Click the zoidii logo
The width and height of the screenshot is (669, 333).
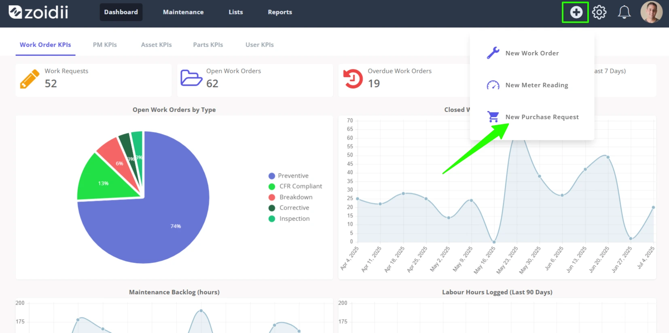click(39, 12)
